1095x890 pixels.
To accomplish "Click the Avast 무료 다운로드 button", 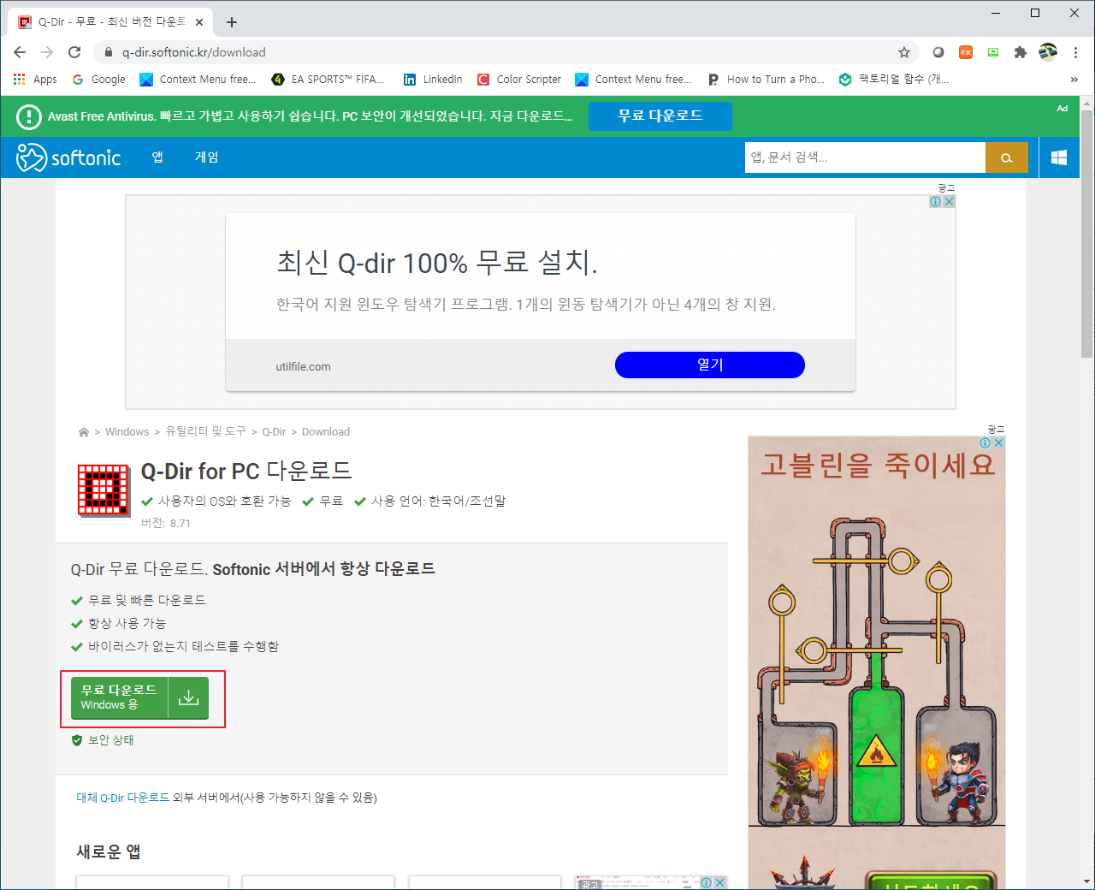I will 660,116.
